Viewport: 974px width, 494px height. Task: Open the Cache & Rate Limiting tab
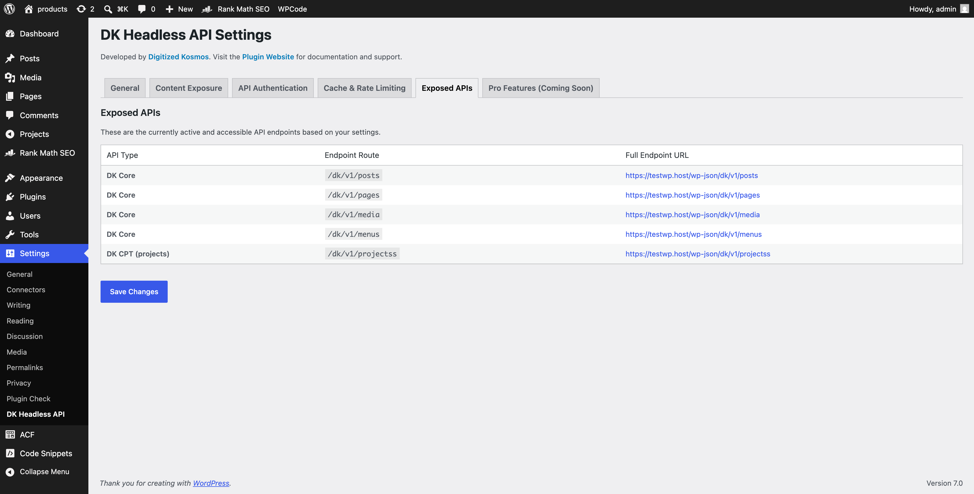tap(365, 88)
